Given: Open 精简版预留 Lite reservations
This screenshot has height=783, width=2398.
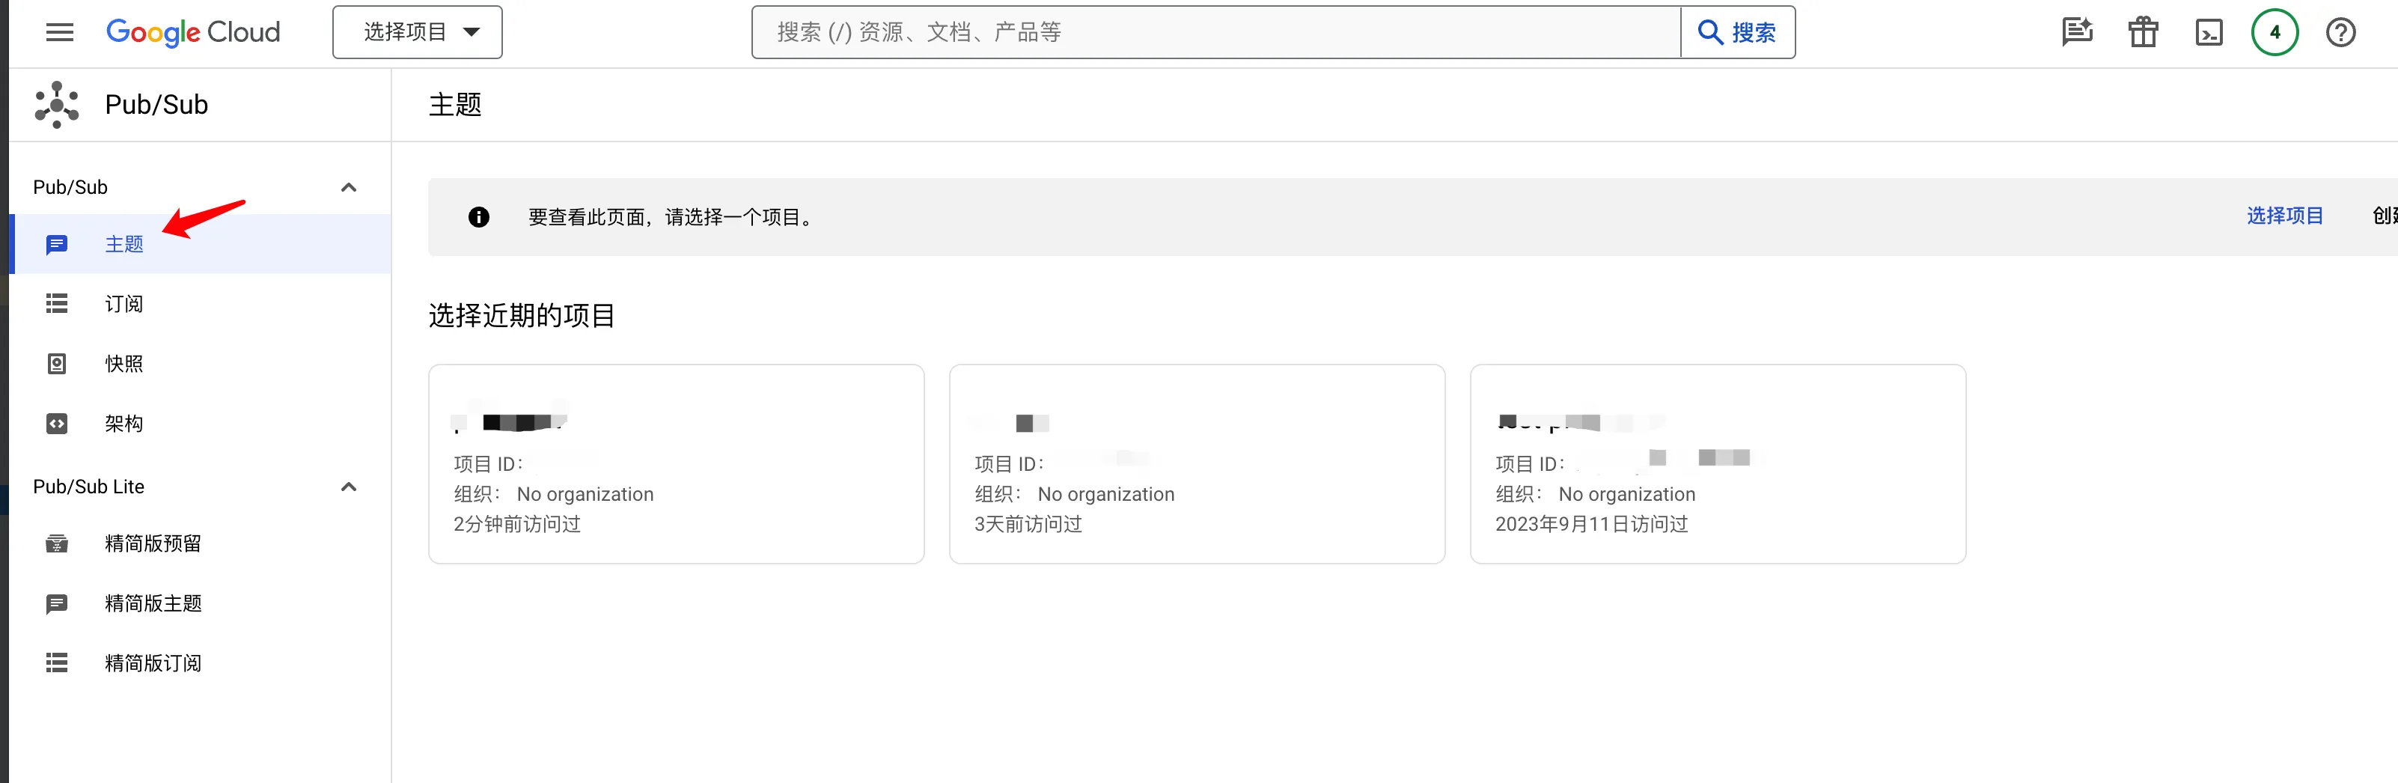Looking at the screenshot, I should click(x=200, y=543).
